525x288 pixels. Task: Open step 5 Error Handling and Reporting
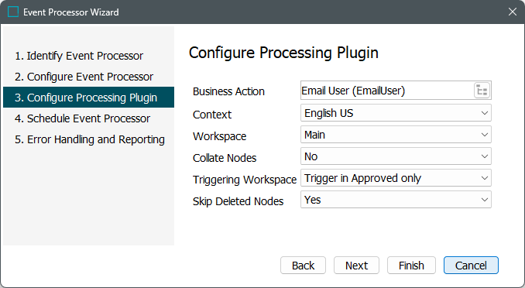coord(90,139)
